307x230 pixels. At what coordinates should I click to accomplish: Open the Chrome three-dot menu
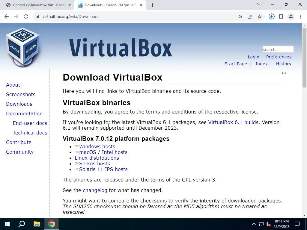[300, 17]
